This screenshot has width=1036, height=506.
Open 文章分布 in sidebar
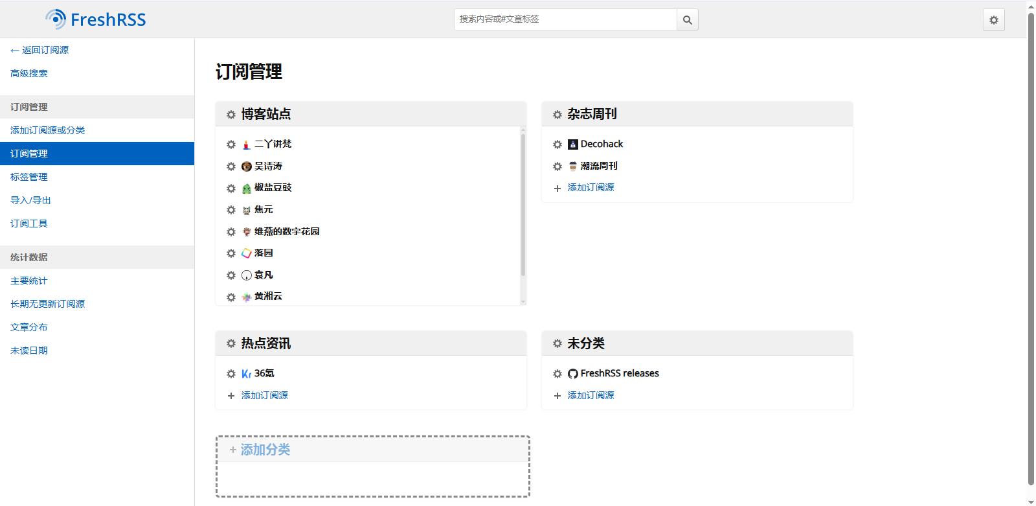(97, 327)
